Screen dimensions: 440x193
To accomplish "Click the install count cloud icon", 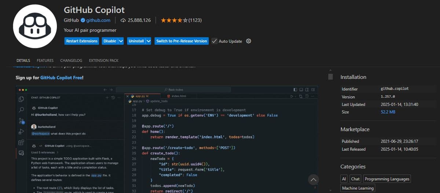I will [x=123, y=20].
